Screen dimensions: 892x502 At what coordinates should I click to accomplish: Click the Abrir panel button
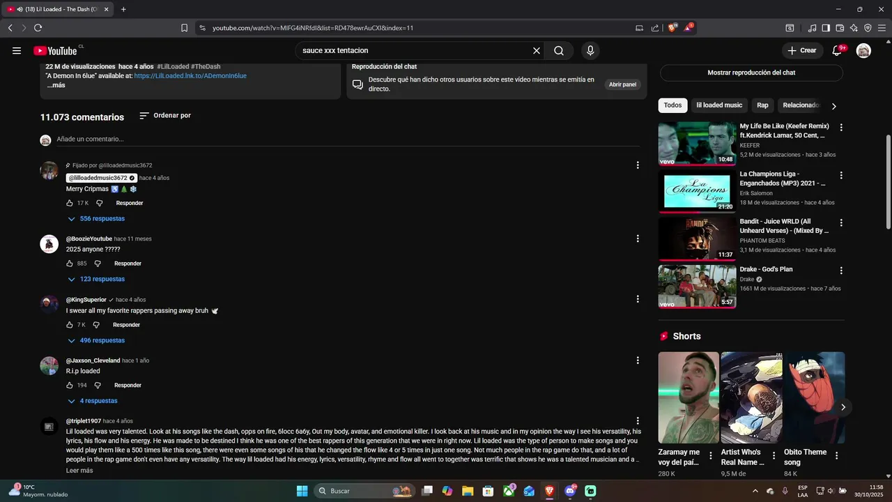click(x=622, y=84)
